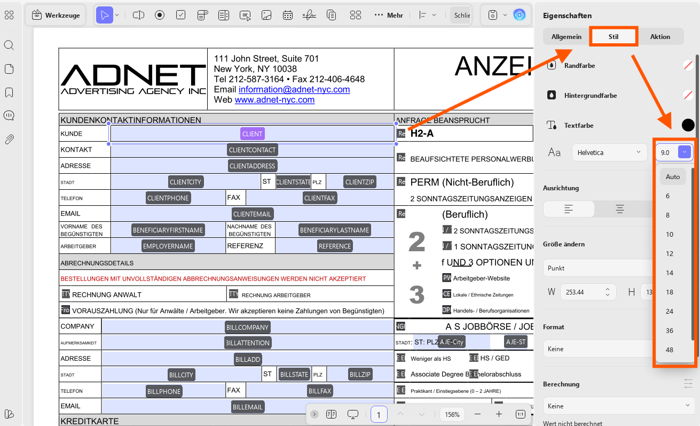Select the image field tool
The height and width of the screenshot is (426, 700).
tap(266, 15)
